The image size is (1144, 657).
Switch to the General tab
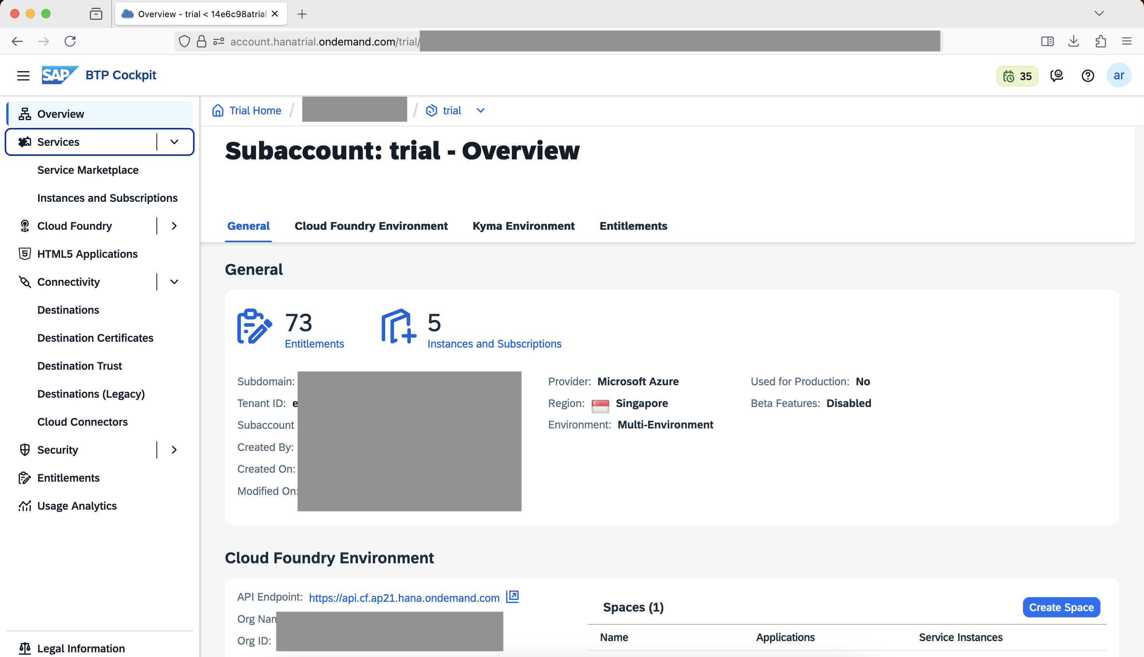[x=248, y=226]
